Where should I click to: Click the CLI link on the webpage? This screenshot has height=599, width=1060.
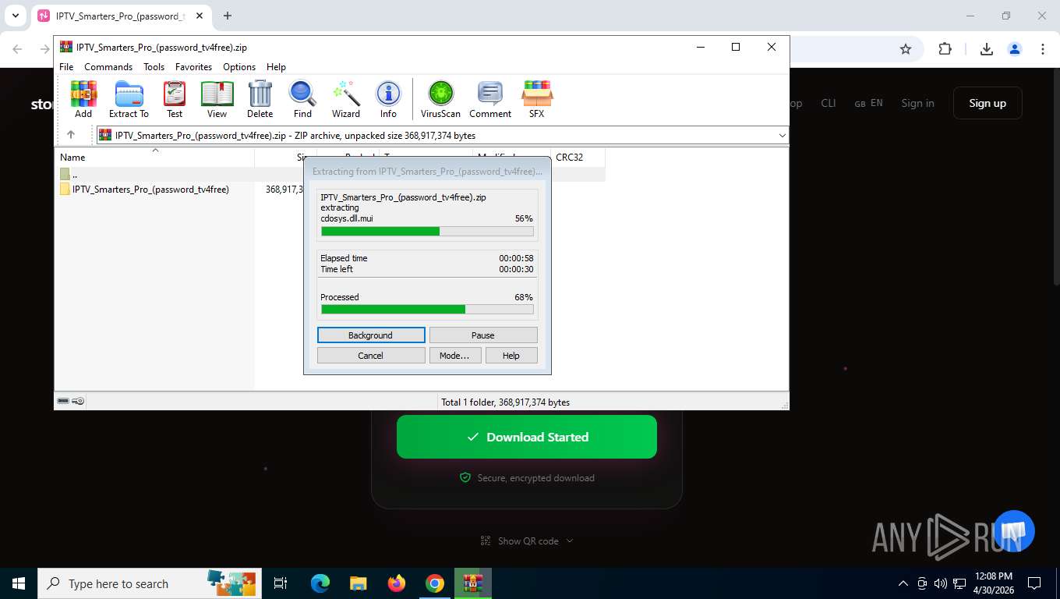pyautogui.click(x=829, y=103)
